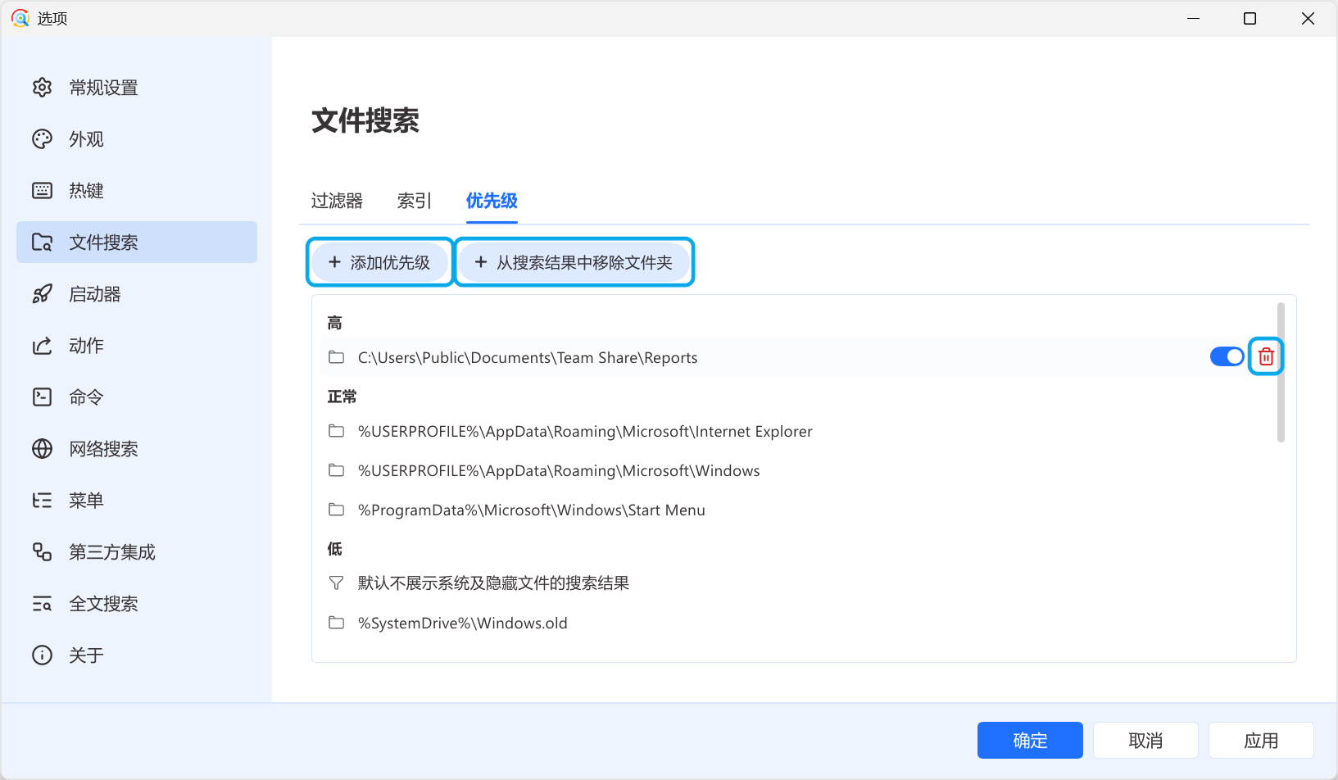Click the share-arrow icon next to 动作
The width and height of the screenshot is (1338, 780).
pyautogui.click(x=42, y=346)
